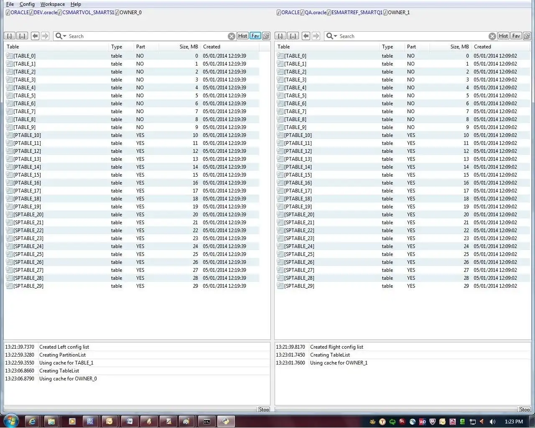Viewport: 535px width, 428px height.
Task: Open left search magnifier dropdown
Action: [61, 36]
